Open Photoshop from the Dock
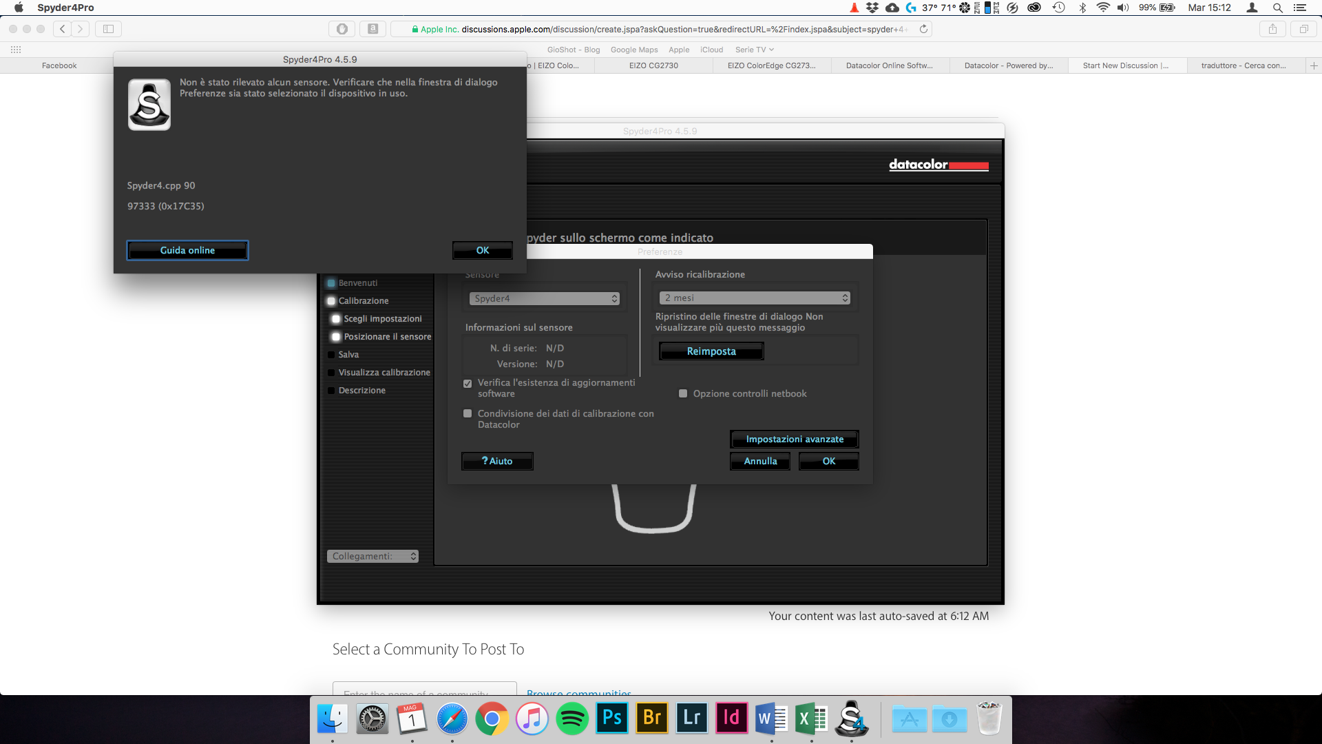 point(611,719)
